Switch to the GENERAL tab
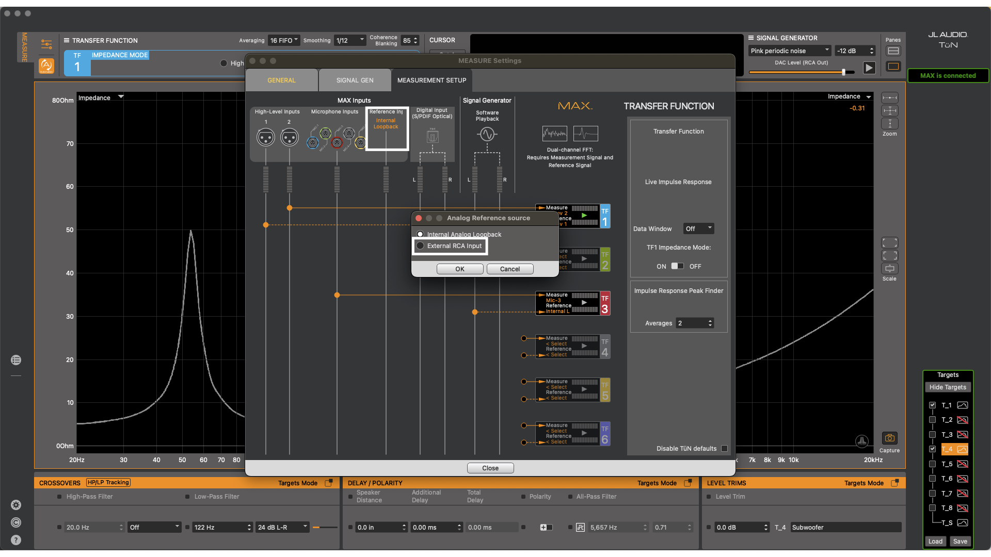The image size is (991, 557). pyautogui.click(x=281, y=80)
